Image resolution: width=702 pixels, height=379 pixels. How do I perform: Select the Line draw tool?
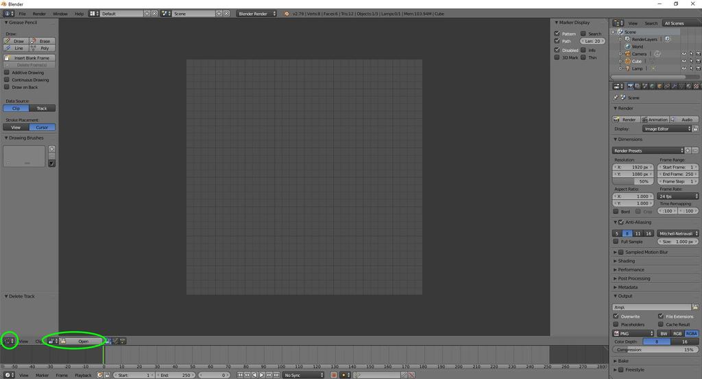pos(16,48)
